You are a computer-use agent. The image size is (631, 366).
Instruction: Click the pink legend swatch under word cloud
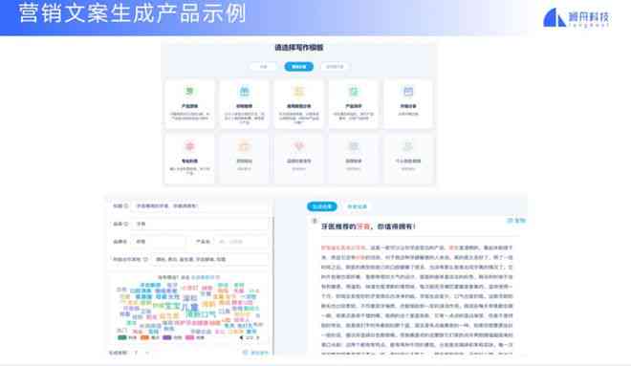click(x=189, y=338)
